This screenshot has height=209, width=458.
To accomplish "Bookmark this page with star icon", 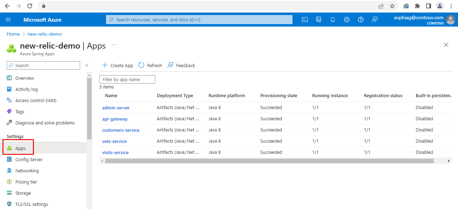I will click(x=392, y=6).
